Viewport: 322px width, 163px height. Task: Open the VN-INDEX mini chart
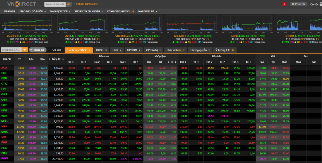(27, 23)
